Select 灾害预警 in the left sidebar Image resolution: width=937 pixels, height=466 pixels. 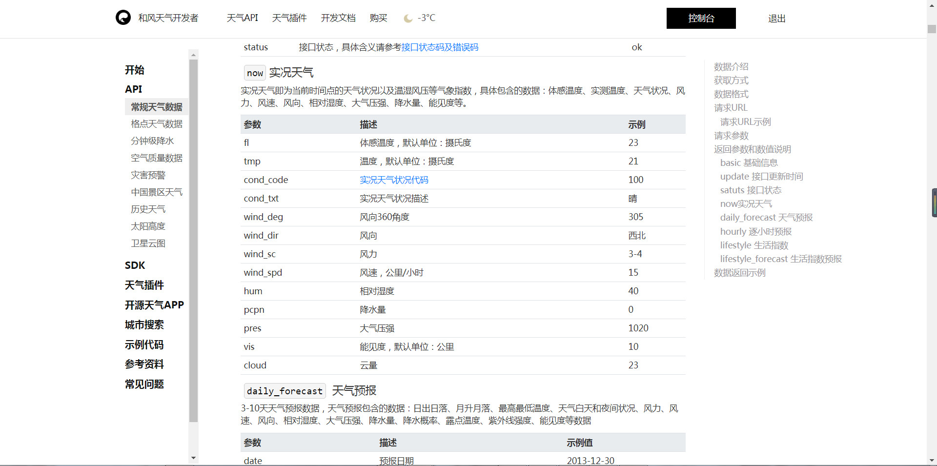(x=148, y=175)
